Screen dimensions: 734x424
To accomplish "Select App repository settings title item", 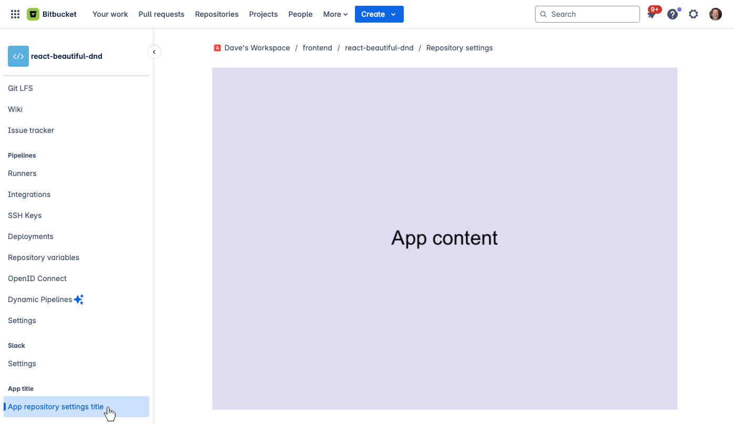I will 76,407.
